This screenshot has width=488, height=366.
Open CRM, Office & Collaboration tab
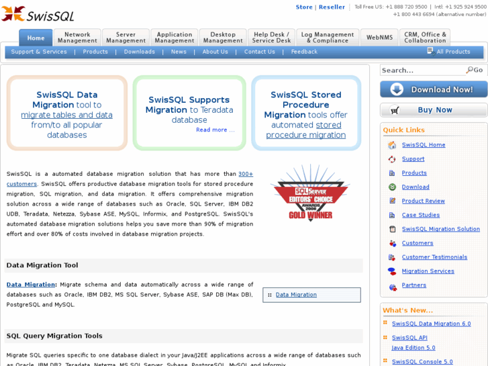tap(425, 38)
